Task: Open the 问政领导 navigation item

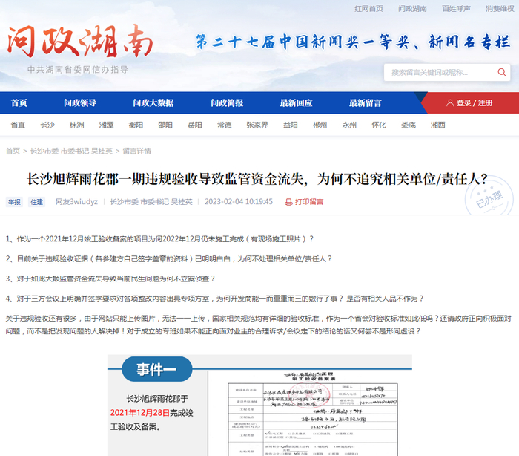Action: coord(80,103)
